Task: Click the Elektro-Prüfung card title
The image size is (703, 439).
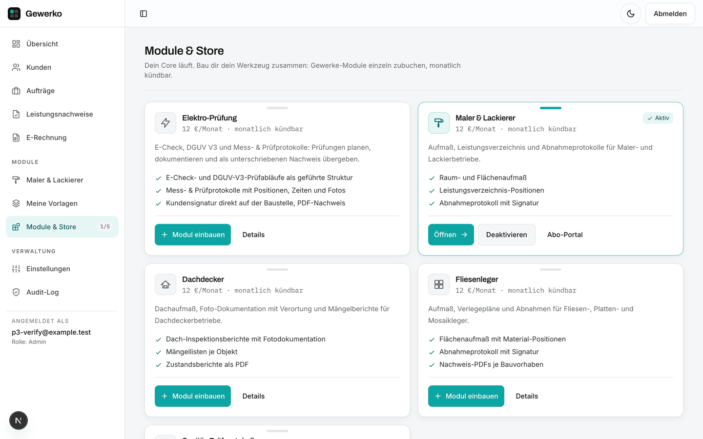Action: click(x=209, y=118)
